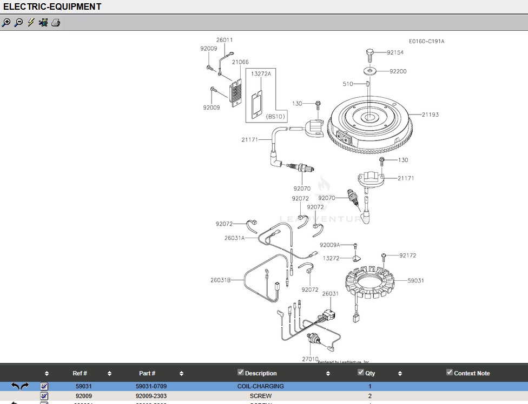Click the 59031 stator coil label in diagram
The width and height of the screenshot is (528, 404).
415,280
